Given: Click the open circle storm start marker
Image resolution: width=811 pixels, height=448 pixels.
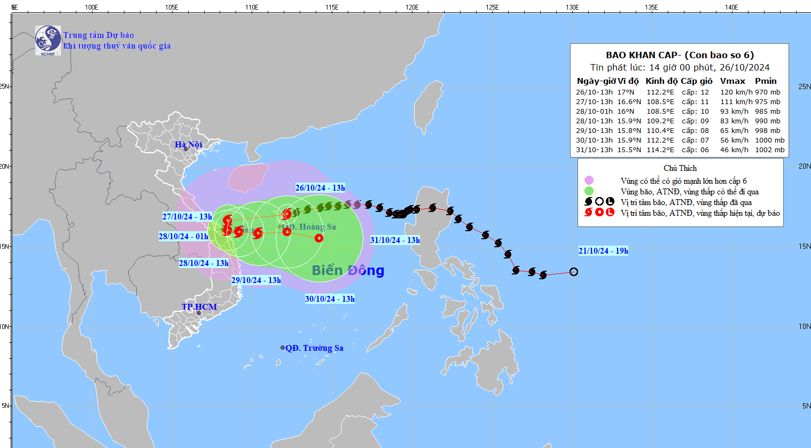Looking at the screenshot, I should pyautogui.click(x=573, y=272).
